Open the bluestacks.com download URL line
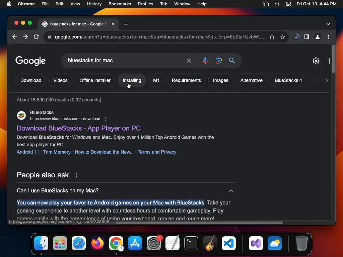Screen dimensions: 343x257 (65, 119)
